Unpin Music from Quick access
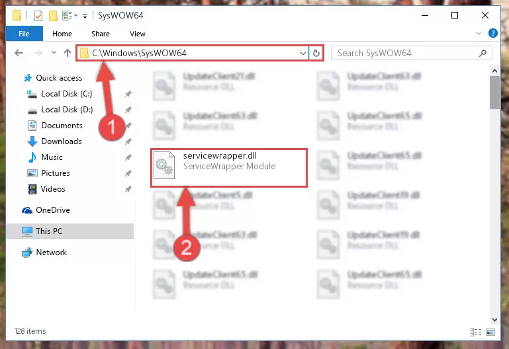 pyautogui.click(x=128, y=157)
